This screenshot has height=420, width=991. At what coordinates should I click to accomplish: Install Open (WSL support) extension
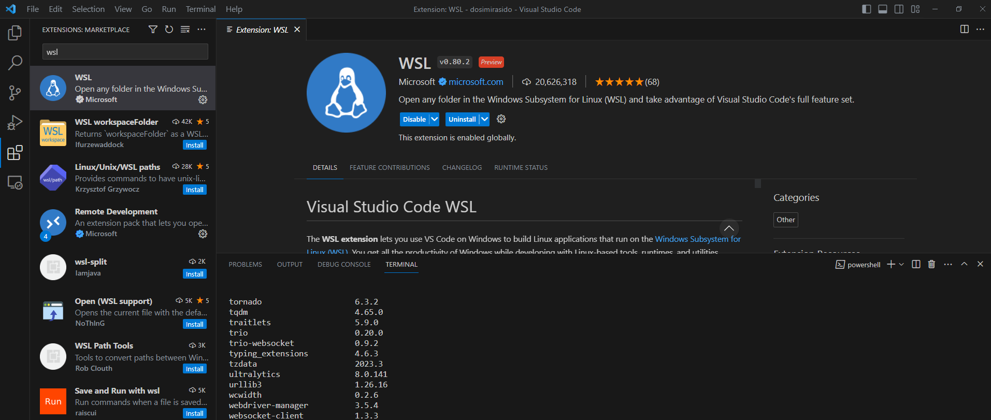pos(195,325)
